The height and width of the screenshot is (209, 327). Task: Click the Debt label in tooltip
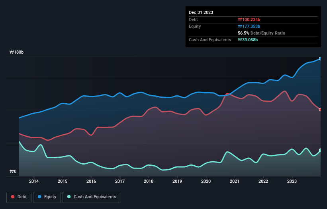(193, 19)
